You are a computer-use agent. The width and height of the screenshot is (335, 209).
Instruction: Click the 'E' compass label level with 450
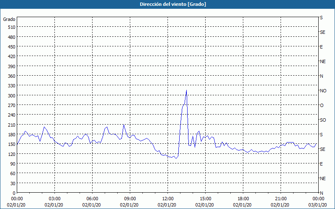[321, 47]
